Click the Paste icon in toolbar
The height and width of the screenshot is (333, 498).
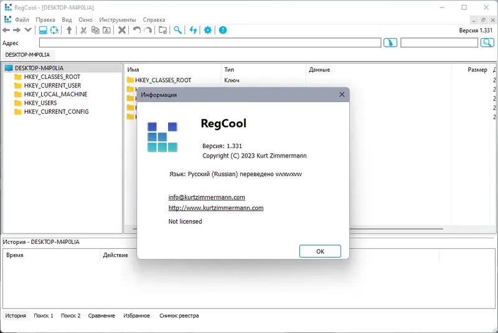click(x=106, y=30)
